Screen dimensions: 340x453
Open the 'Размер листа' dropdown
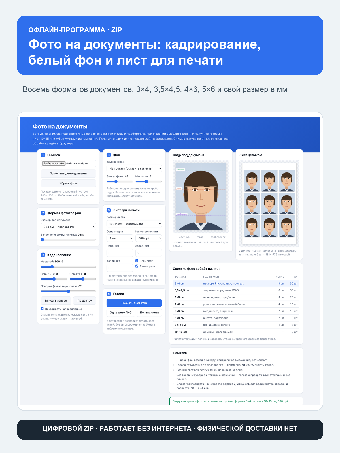click(x=134, y=224)
